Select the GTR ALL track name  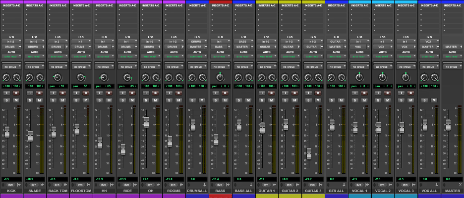(337, 191)
